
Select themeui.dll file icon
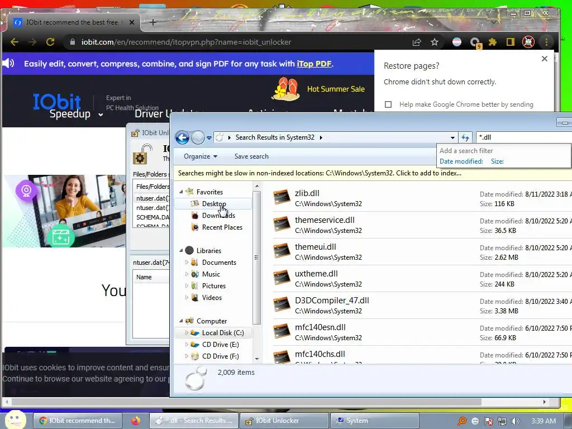pyautogui.click(x=282, y=251)
